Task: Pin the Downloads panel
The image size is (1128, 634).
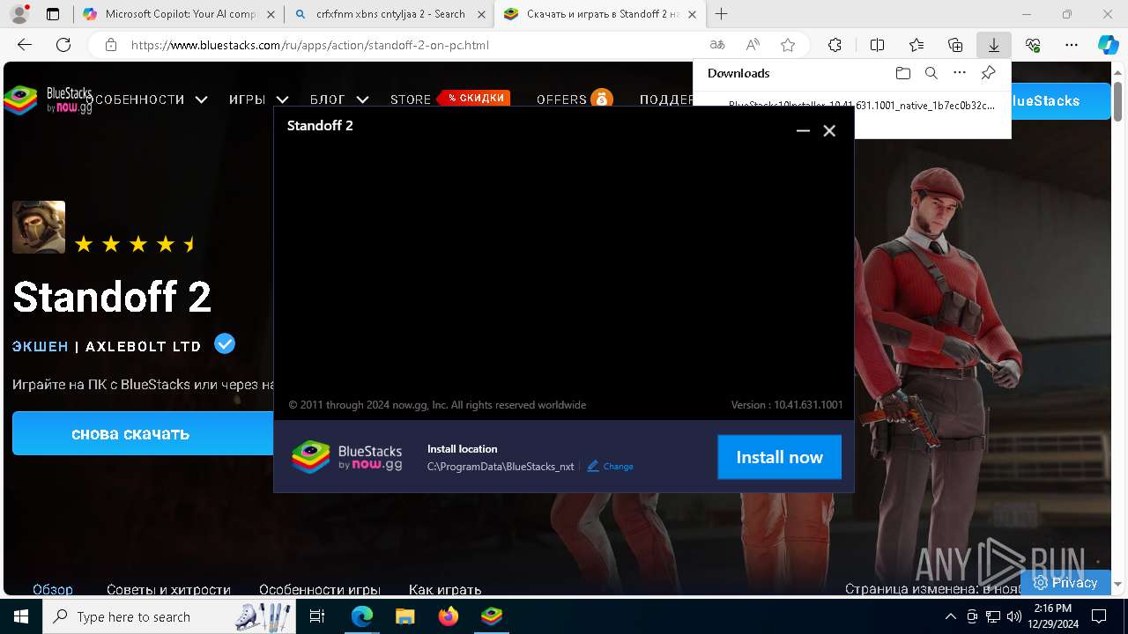Action: click(989, 73)
